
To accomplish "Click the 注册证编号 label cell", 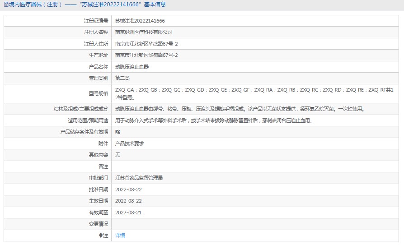I will [96, 21].
